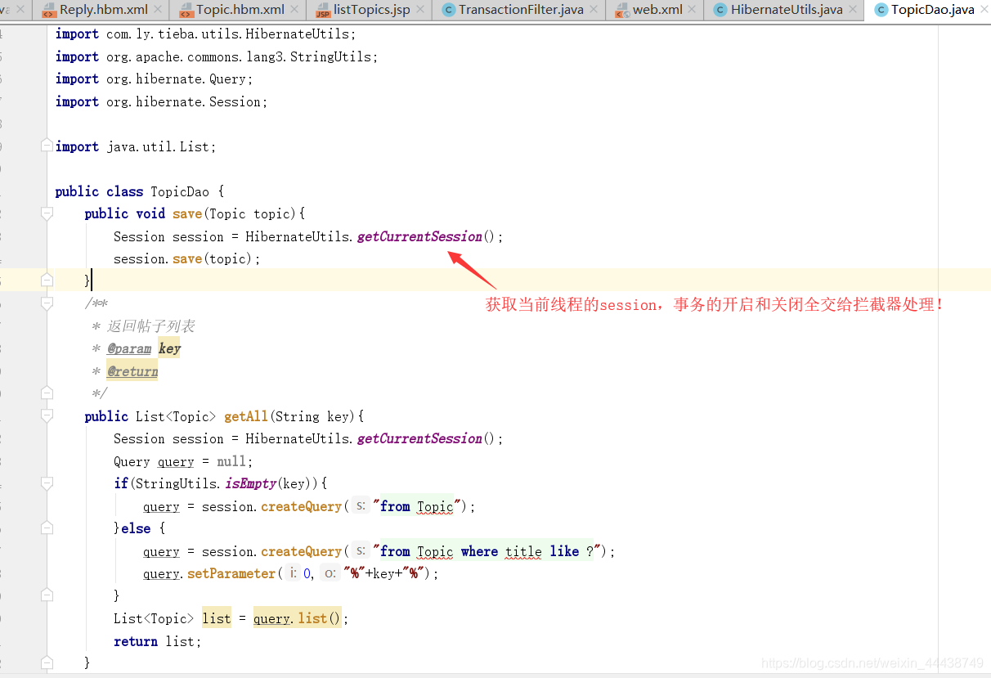
Task: Click createQuery in the "where title like" line
Action: point(302,551)
